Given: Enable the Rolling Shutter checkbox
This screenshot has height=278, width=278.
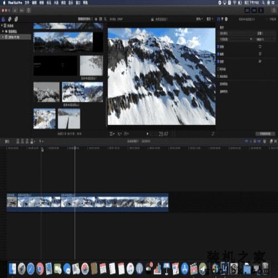Looking at the screenshot, I should click(219, 76).
